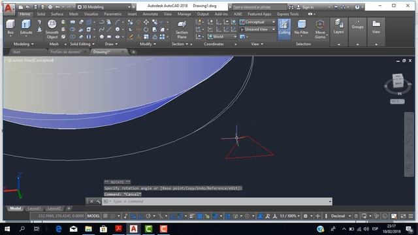Open the World UCS dropdown
The height and width of the screenshot is (235, 418).
[x=222, y=37]
